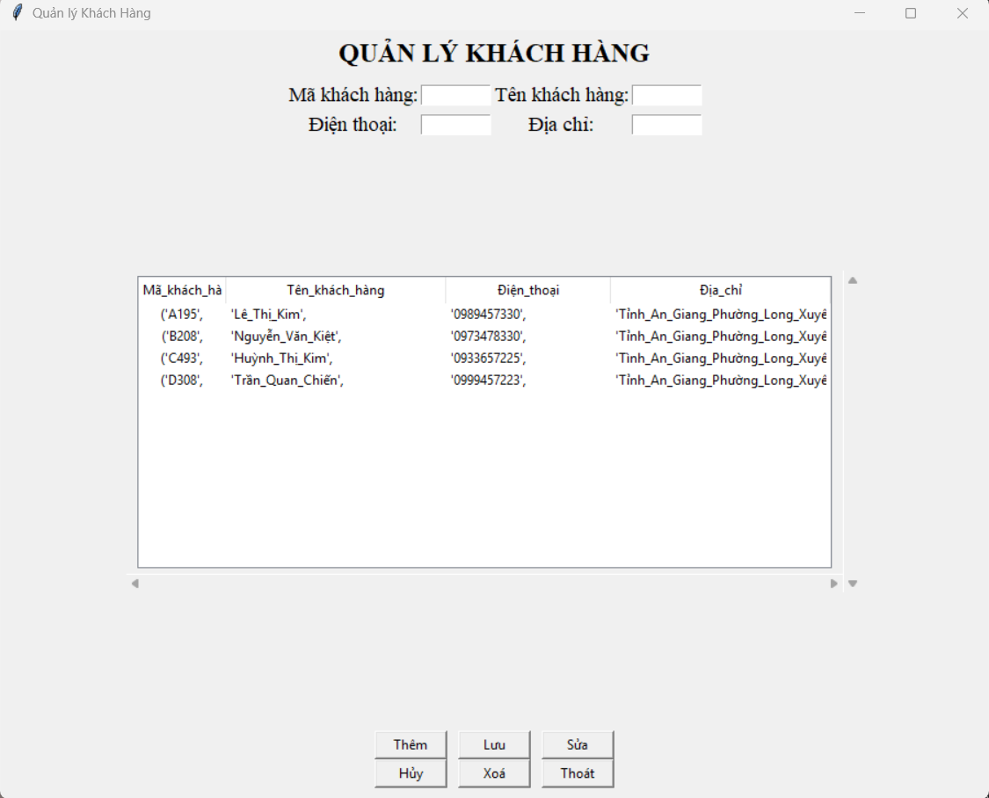Save the record with Lưu button
The image size is (989, 798).
494,744
